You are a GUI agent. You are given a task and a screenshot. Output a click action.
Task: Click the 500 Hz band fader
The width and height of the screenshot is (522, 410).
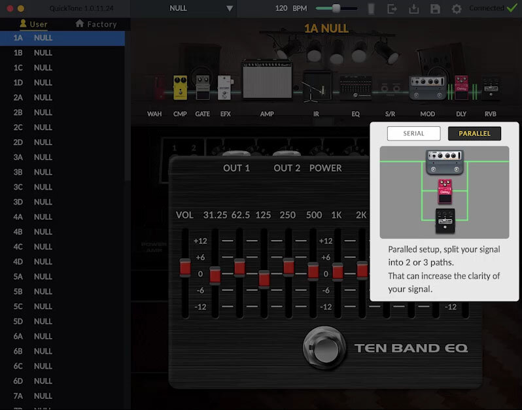click(313, 271)
